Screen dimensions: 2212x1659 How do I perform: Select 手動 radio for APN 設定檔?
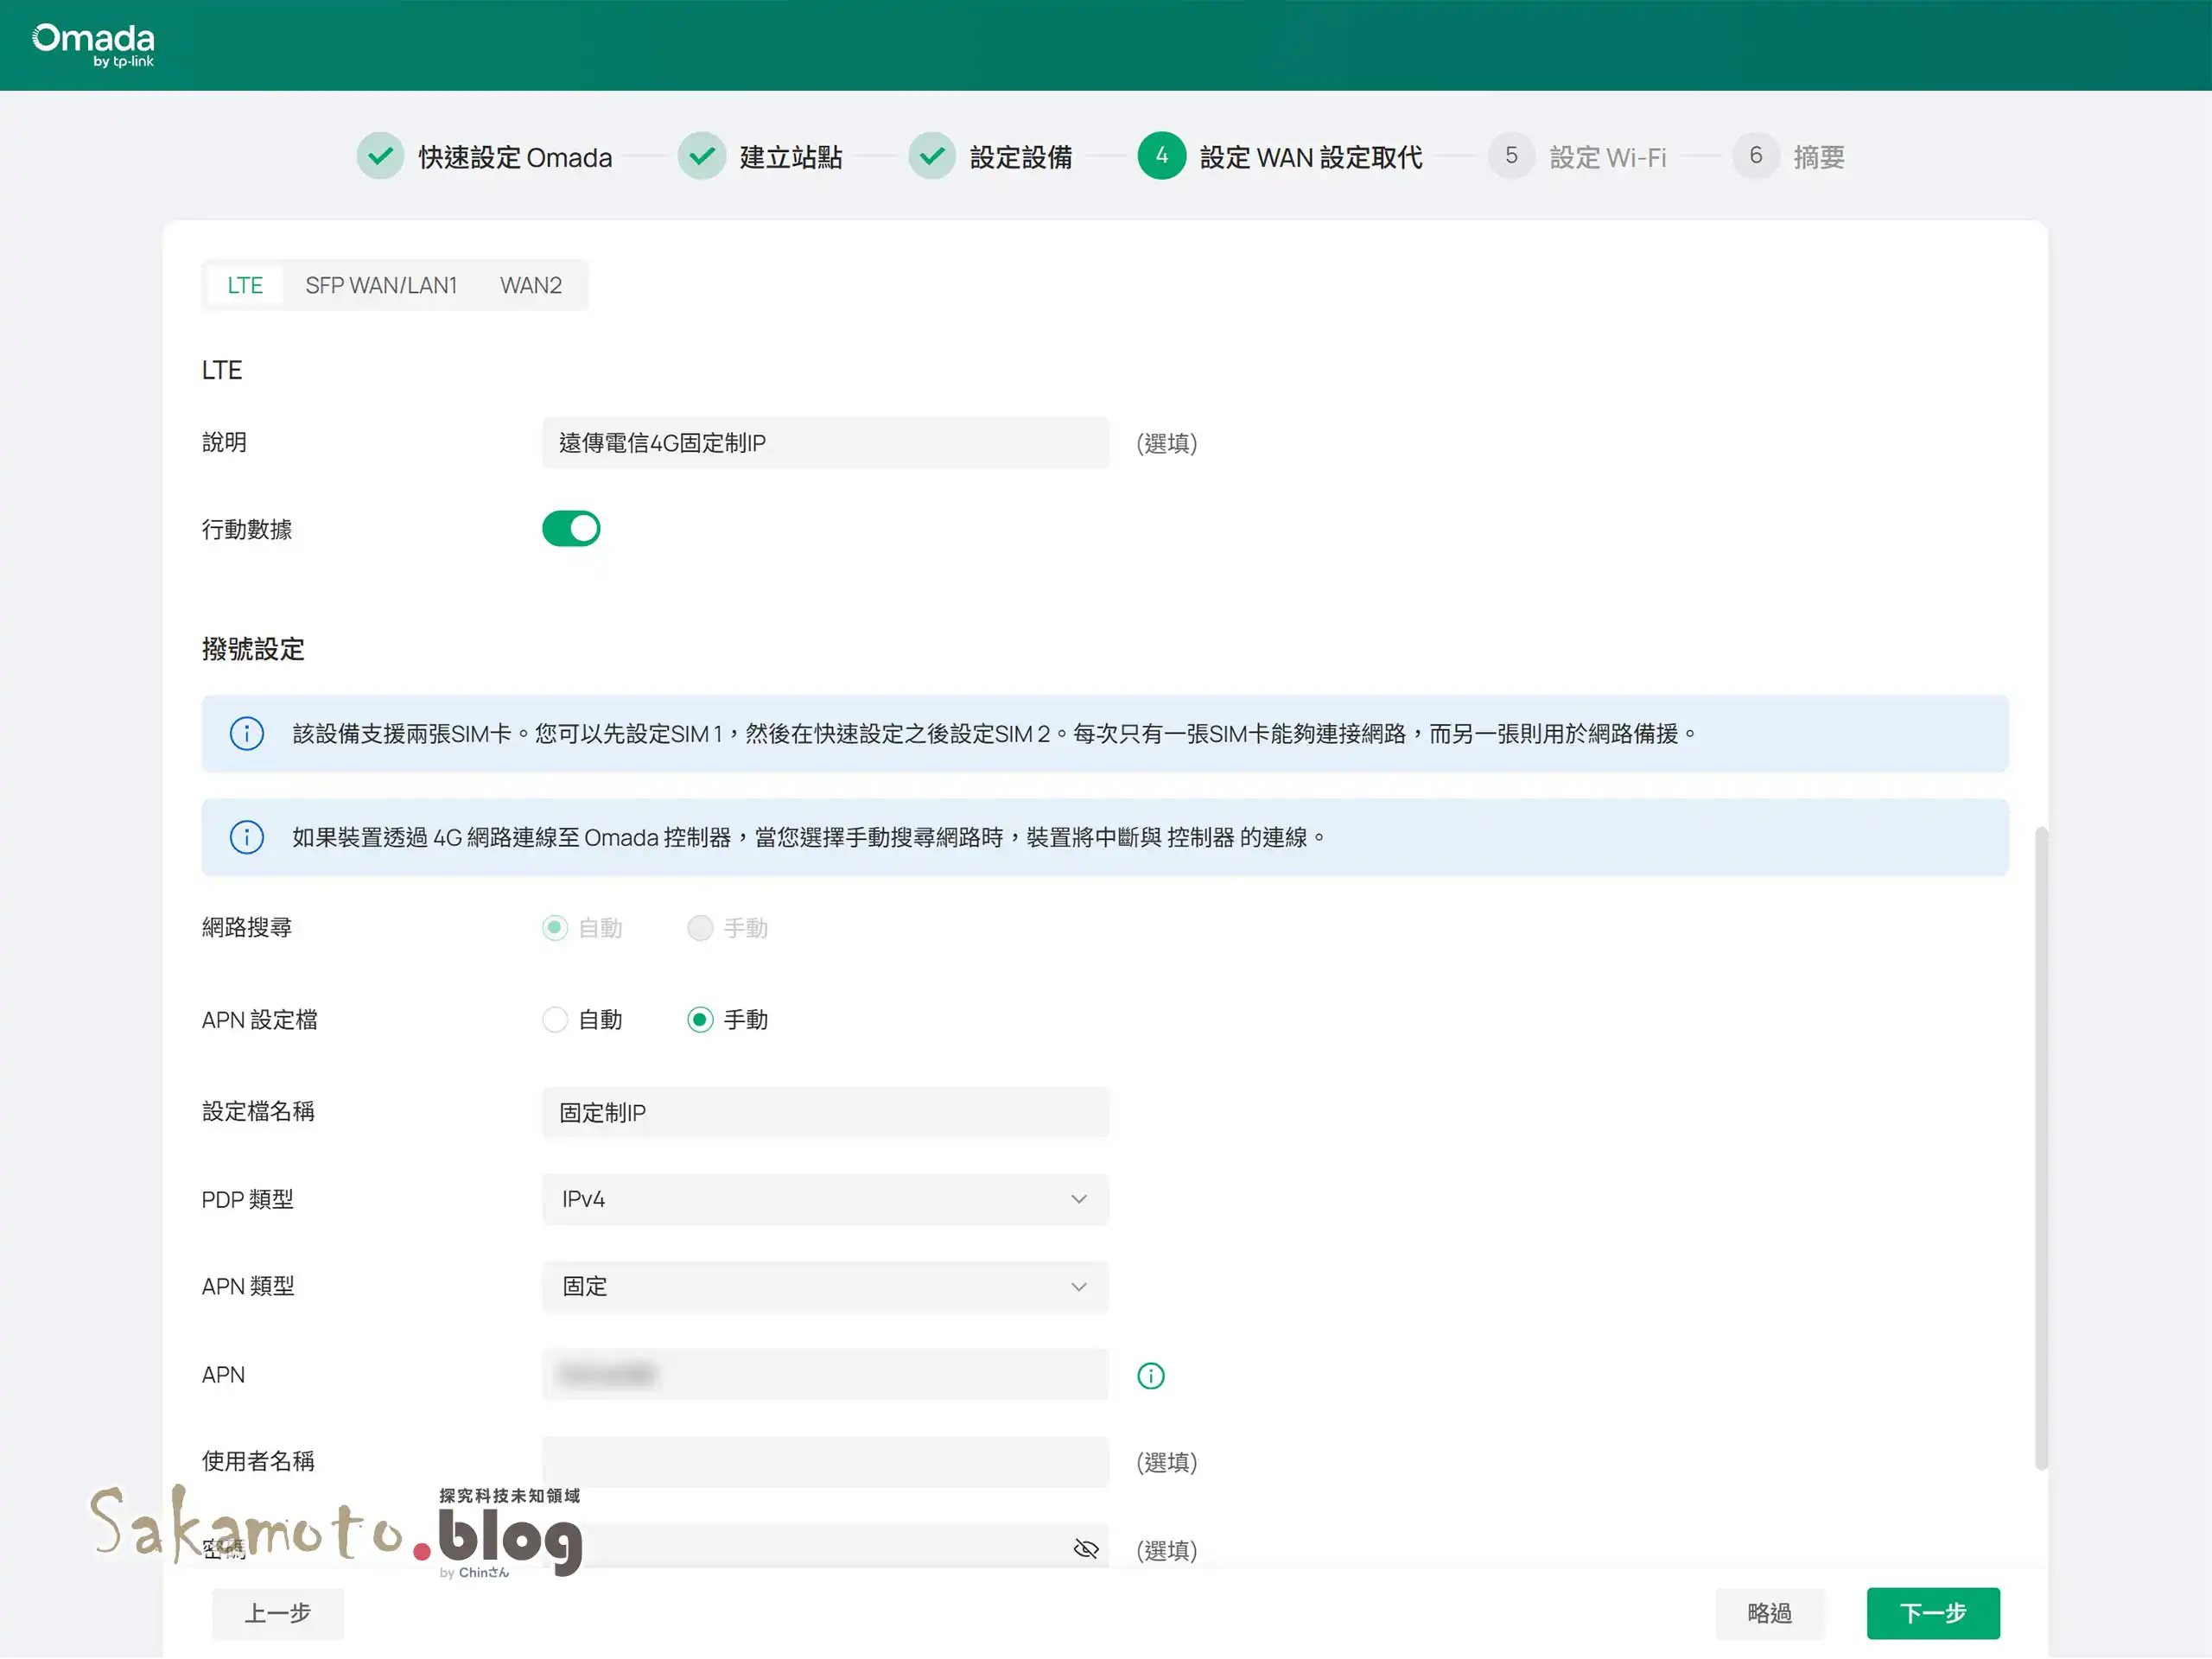click(700, 1020)
